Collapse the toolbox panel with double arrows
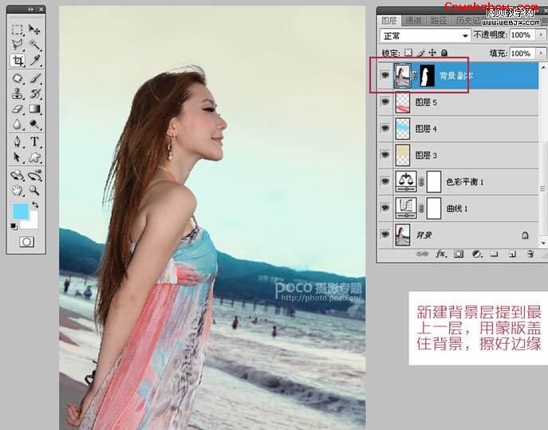 tap(31, 10)
